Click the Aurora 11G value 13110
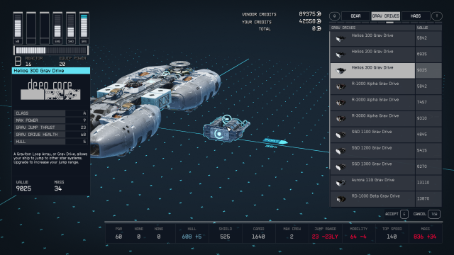Viewport: 454px width, 255px height. point(423,183)
